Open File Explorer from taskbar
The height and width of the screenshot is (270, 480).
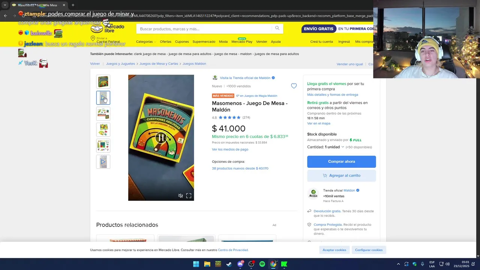(207, 264)
